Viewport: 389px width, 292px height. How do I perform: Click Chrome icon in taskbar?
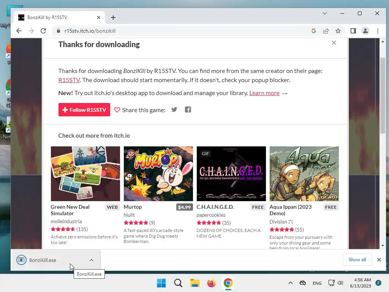point(228,283)
